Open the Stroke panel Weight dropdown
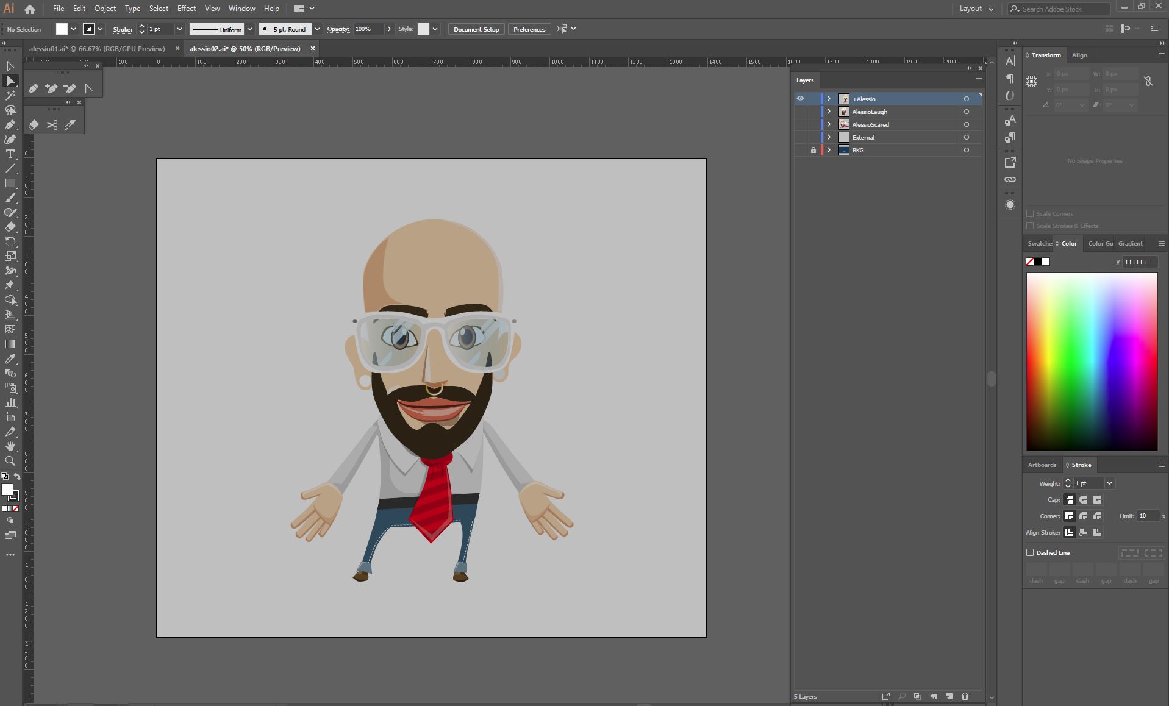This screenshot has width=1169, height=706. click(1109, 483)
